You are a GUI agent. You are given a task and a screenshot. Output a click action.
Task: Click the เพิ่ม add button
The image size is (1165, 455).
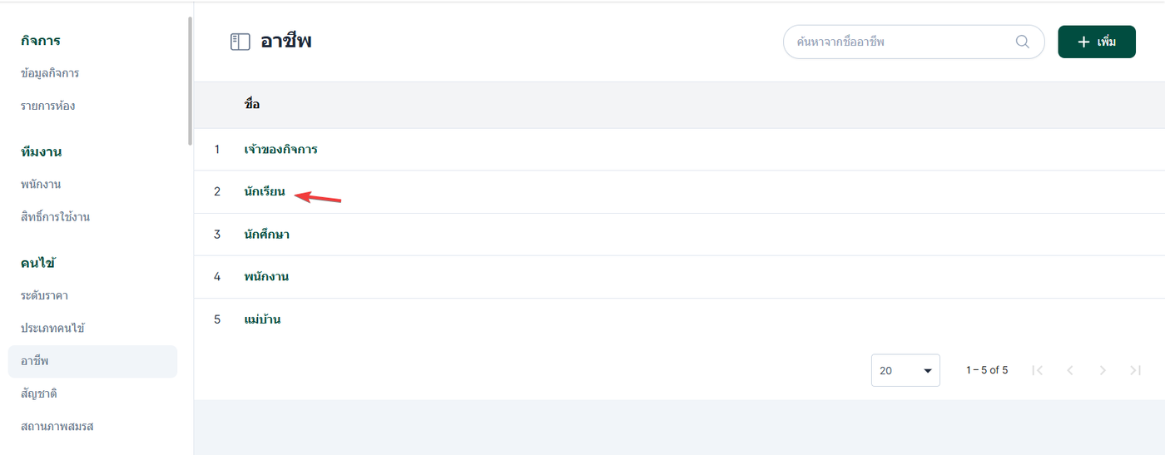(1096, 42)
